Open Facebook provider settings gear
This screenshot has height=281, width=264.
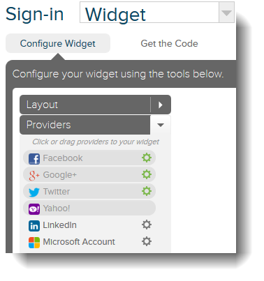pos(147,158)
